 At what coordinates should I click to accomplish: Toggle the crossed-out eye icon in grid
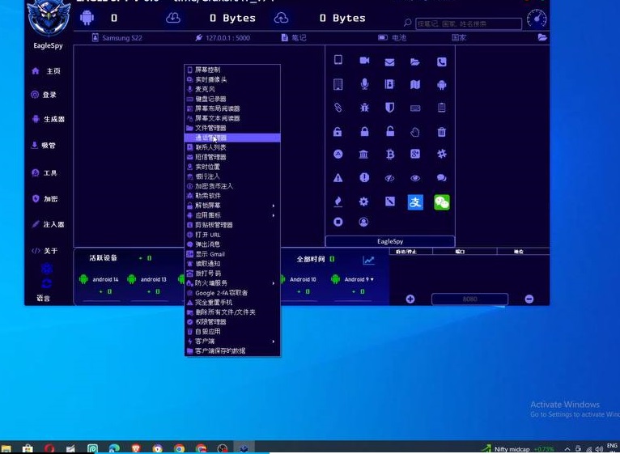coord(389,178)
